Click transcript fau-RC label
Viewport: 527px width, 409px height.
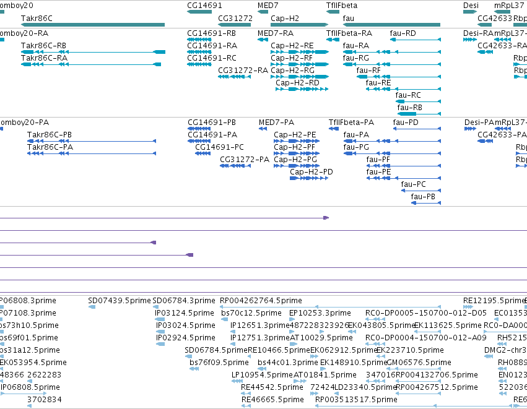click(408, 95)
